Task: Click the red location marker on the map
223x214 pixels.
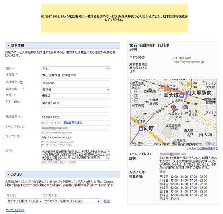Action: [173, 108]
